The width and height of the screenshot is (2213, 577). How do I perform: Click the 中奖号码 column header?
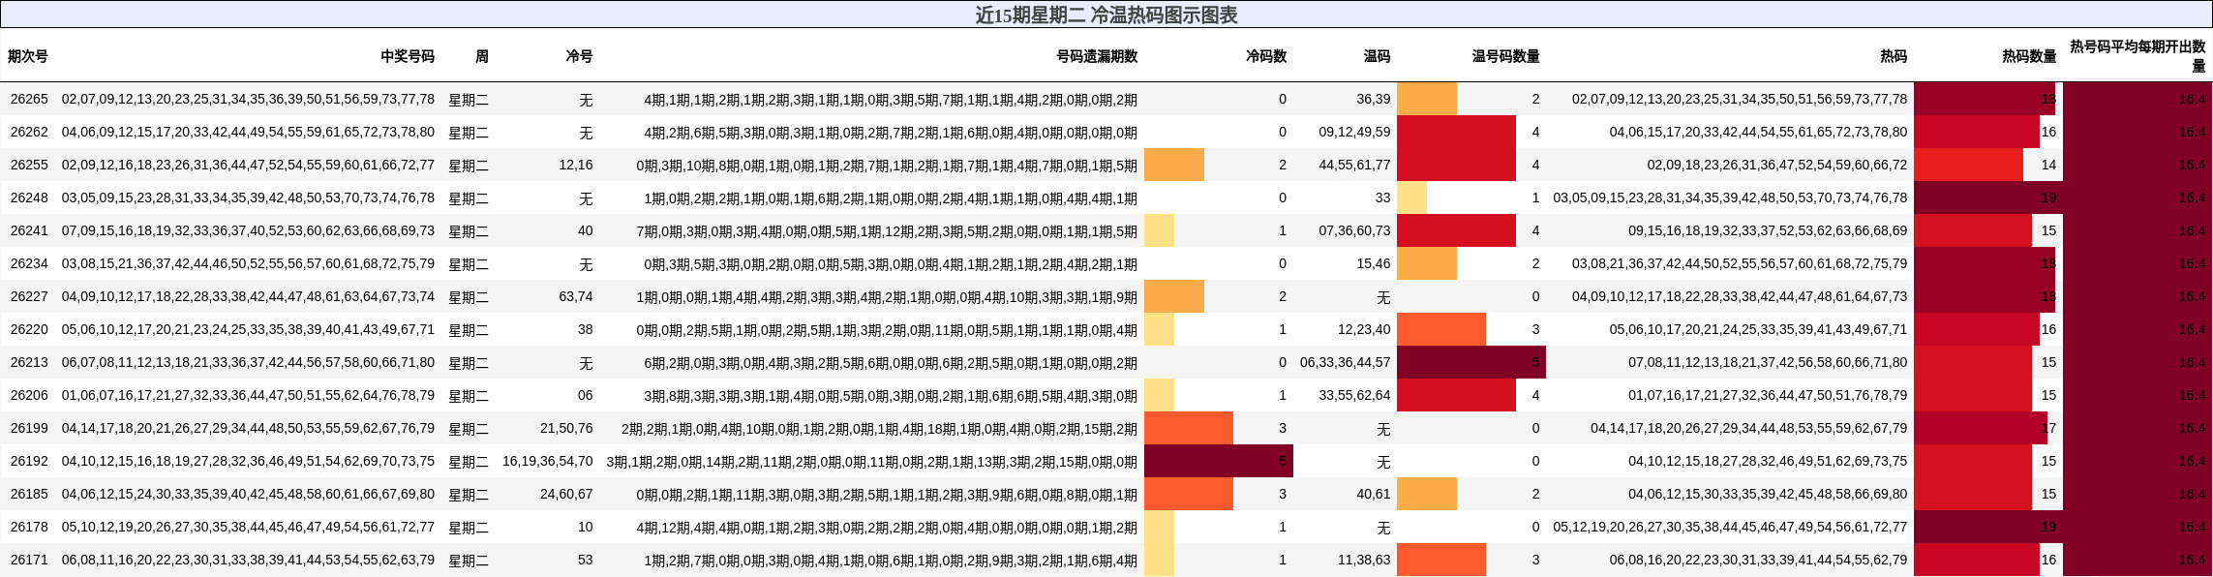point(408,56)
